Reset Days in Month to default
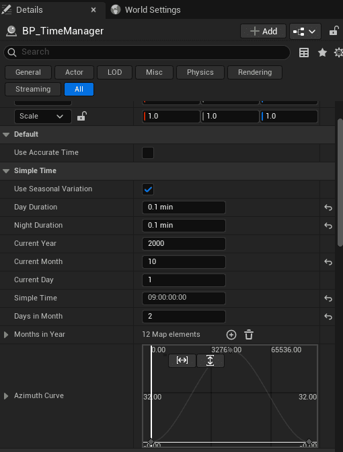This screenshot has height=452, width=343. (x=328, y=317)
